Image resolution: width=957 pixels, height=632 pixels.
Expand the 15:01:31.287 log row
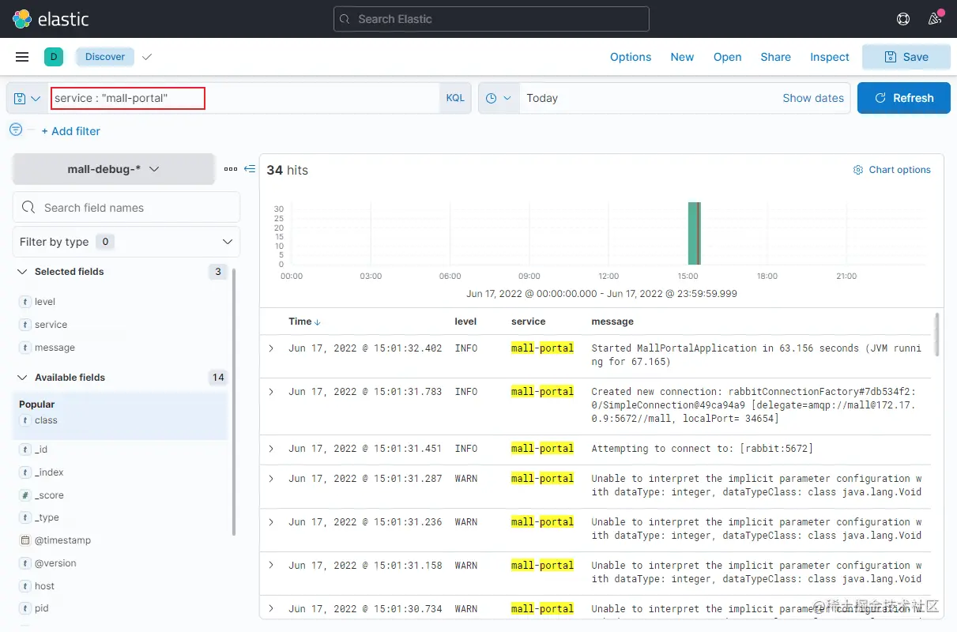tap(271, 479)
